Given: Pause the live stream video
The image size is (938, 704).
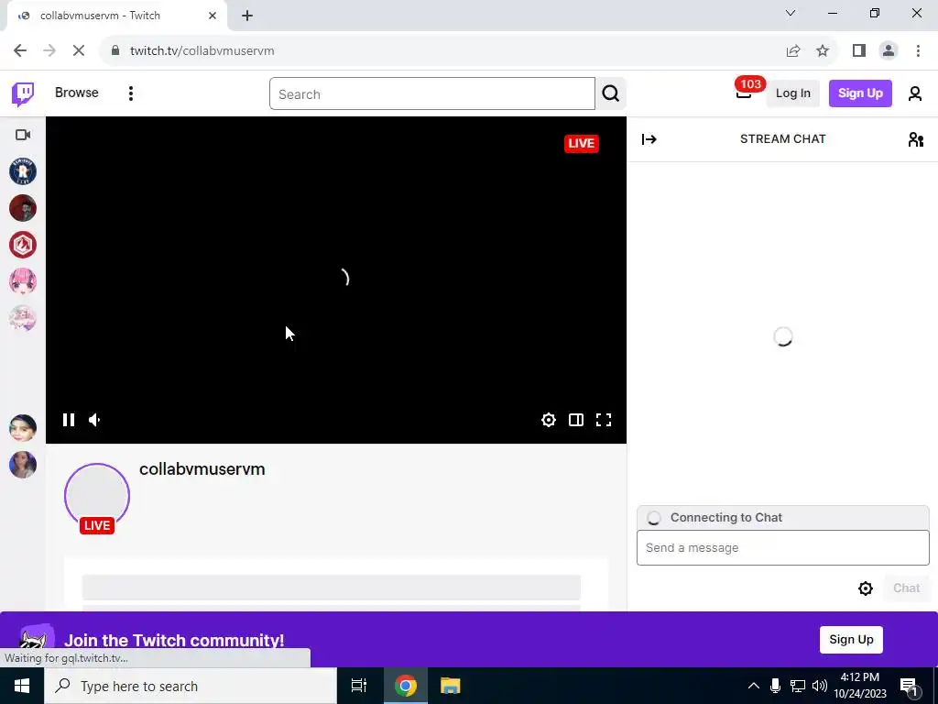Looking at the screenshot, I should (x=68, y=420).
